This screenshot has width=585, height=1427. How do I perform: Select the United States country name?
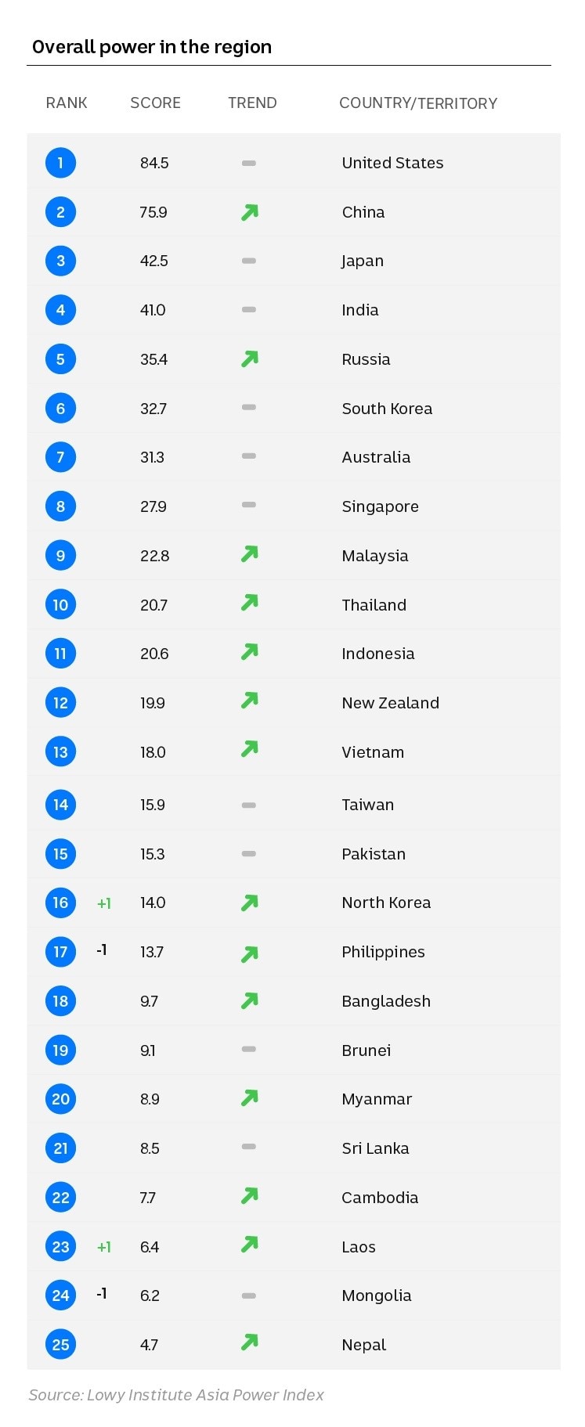point(392,163)
